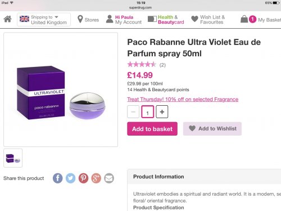Go to the Superdrug home icon

pyautogui.click(x=8, y=19)
